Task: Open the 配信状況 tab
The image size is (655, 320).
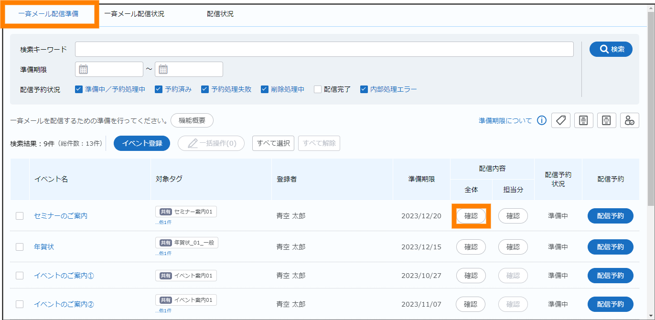Action: (220, 14)
